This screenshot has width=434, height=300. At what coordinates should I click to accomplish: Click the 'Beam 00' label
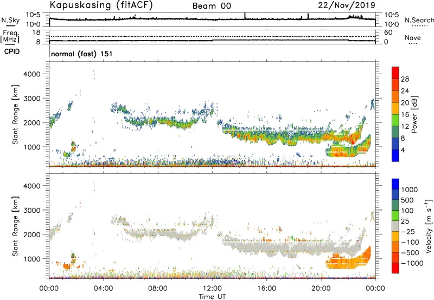coord(212,6)
